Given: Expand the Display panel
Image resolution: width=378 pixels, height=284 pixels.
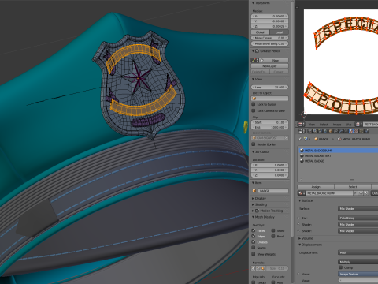Looking at the screenshot, I should click(254, 198).
